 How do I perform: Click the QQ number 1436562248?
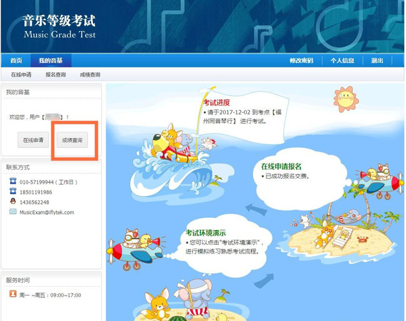coord(34,202)
